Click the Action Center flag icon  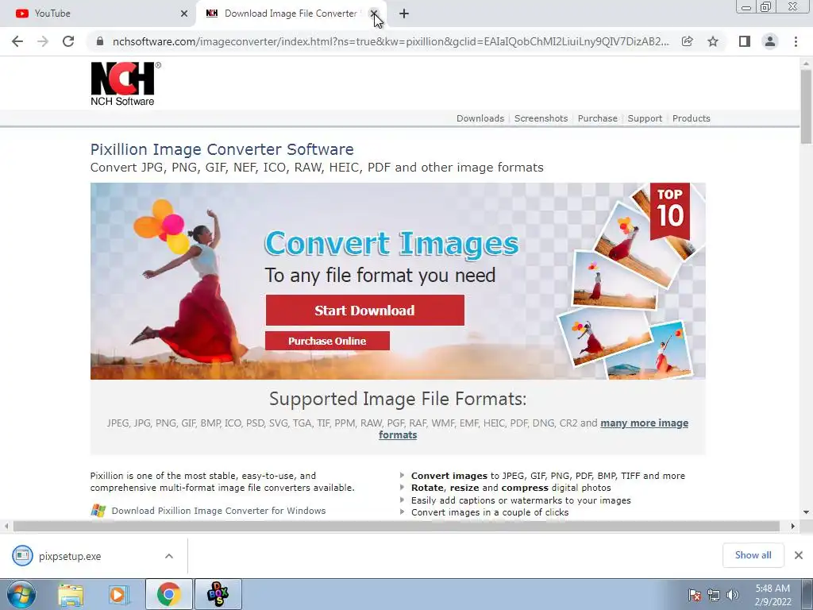pos(695,595)
